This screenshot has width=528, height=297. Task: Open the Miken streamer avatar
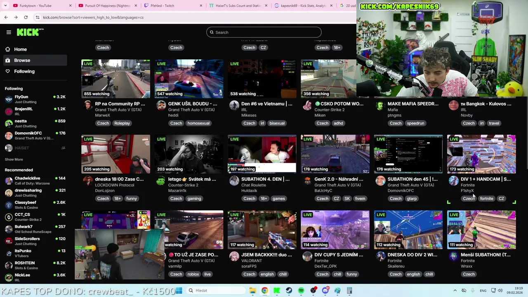(307, 106)
